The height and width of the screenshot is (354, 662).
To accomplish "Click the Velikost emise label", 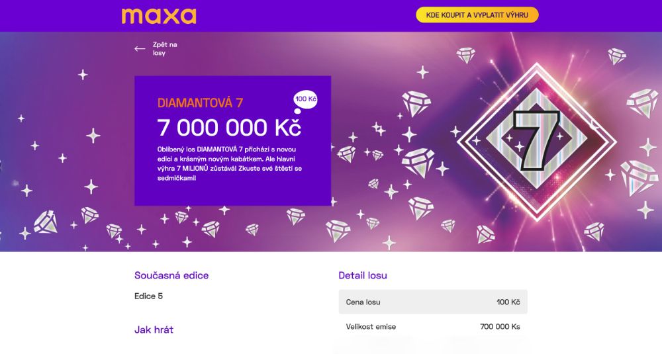I will click(371, 326).
